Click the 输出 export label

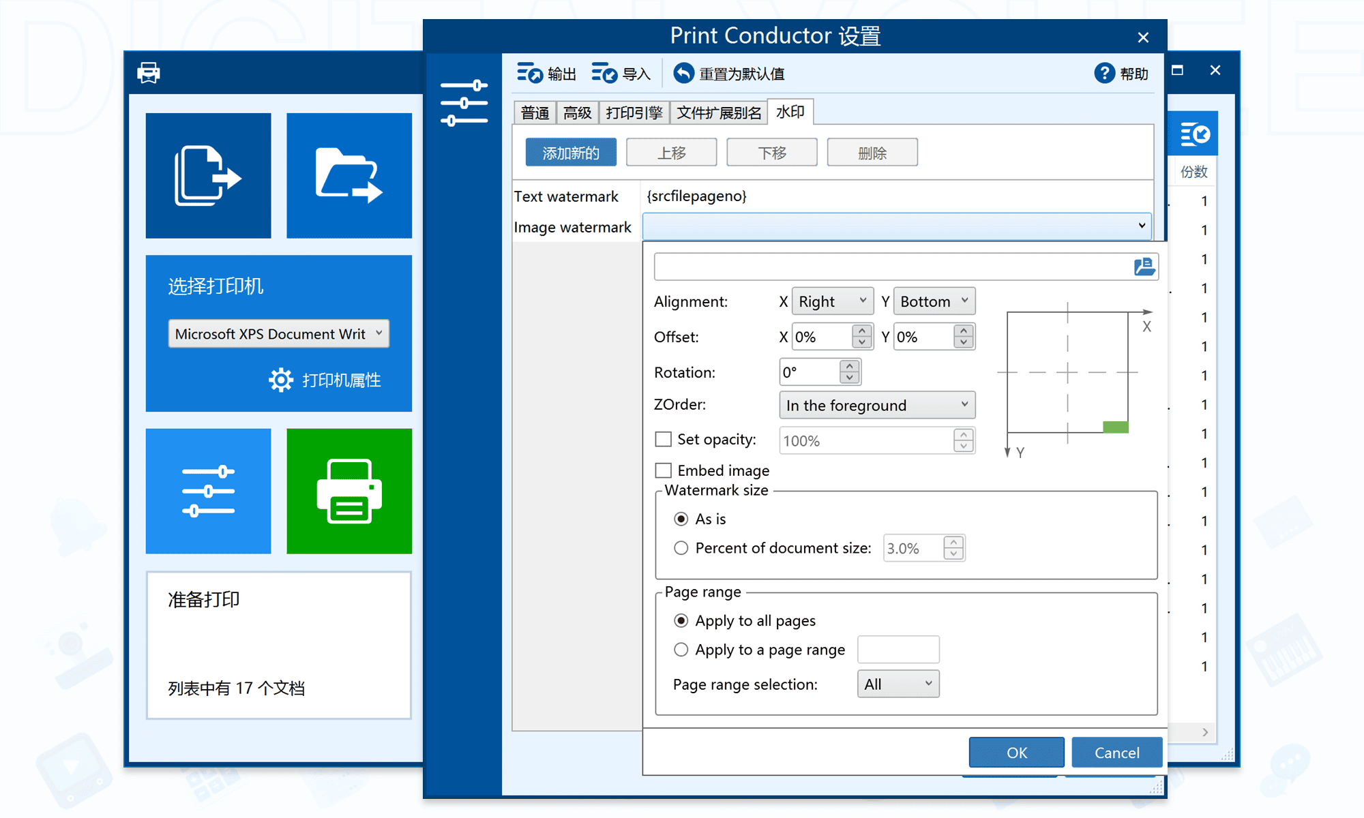pyautogui.click(x=562, y=74)
